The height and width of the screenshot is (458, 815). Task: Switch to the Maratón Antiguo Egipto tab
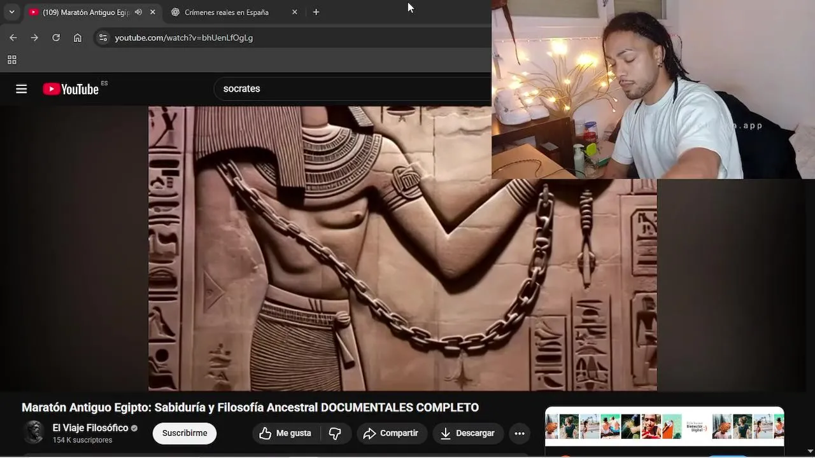(86, 12)
